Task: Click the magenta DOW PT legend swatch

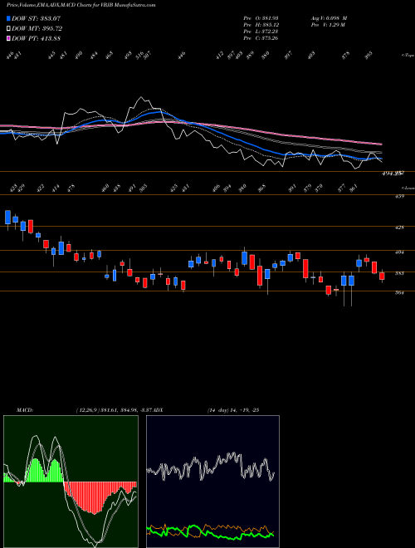Action: coord(8,38)
